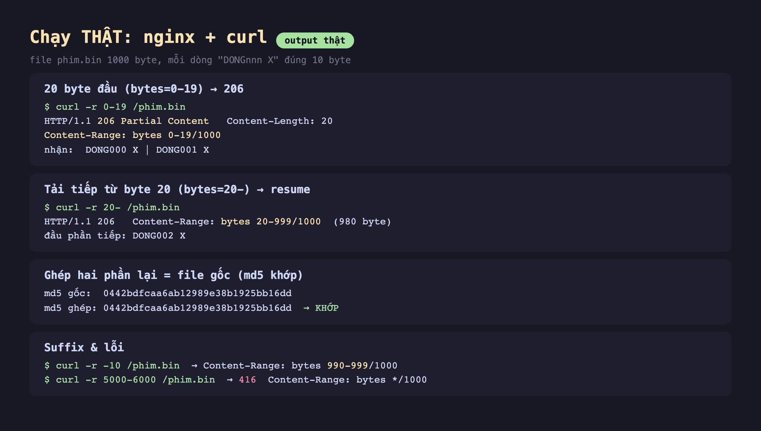Image resolution: width=761 pixels, height=431 pixels.
Task: Click heading 'Tải tiếp từ byte 20'
Action: tap(177, 189)
